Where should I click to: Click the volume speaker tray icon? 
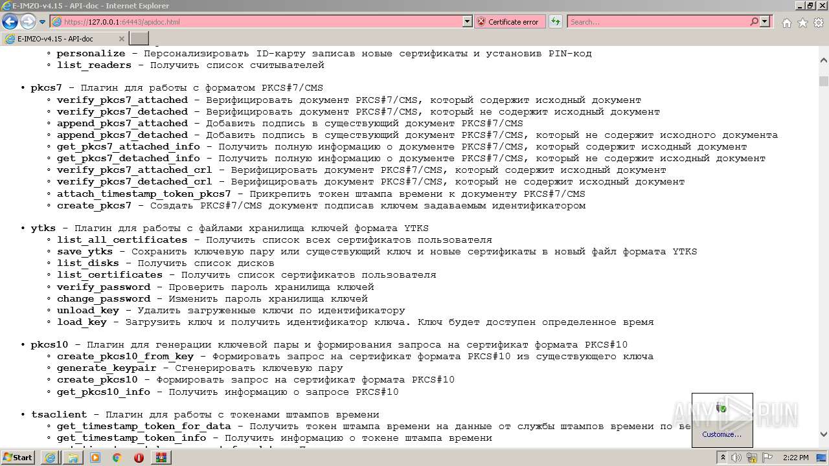point(736,458)
